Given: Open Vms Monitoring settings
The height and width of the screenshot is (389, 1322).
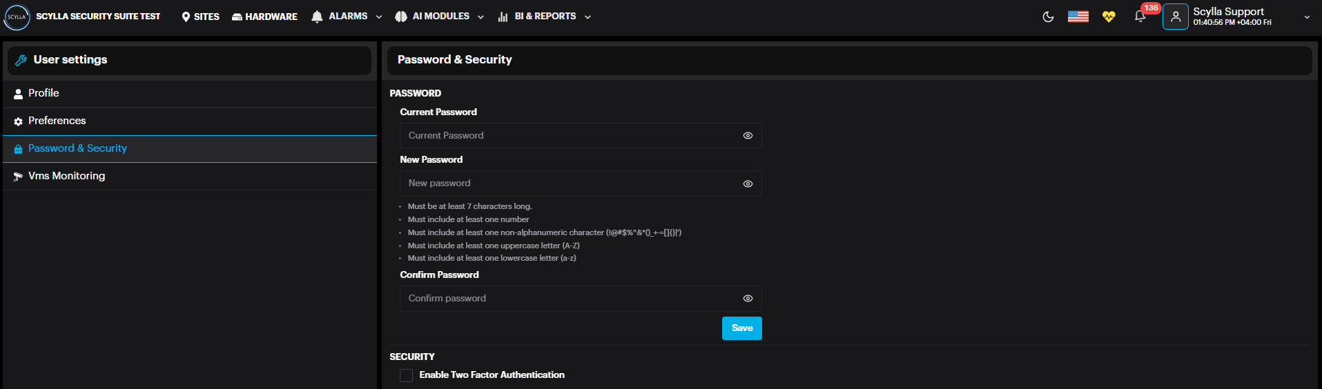Looking at the screenshot, I should coord(66,176).
